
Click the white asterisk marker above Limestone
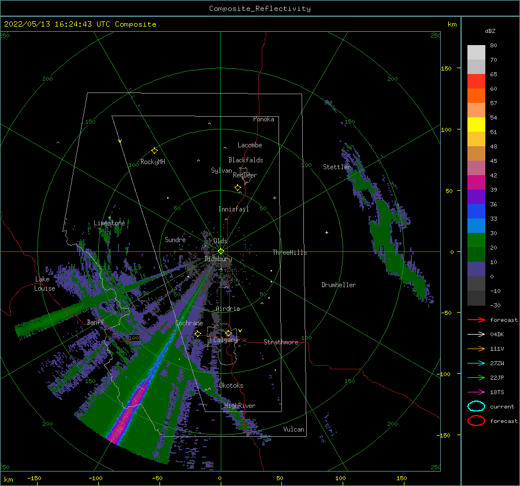[x=109, y=218]
